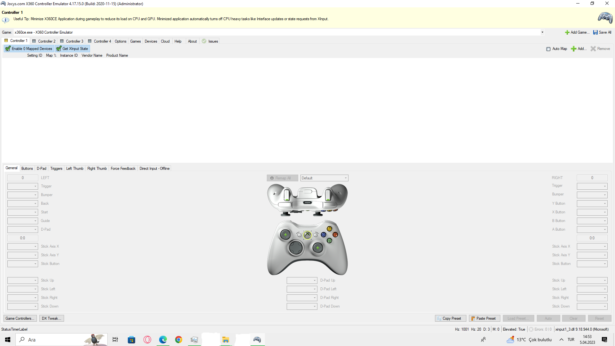Open the left Trigger mapping dropdown
The image size is (615, 346).
pos(22,186)
